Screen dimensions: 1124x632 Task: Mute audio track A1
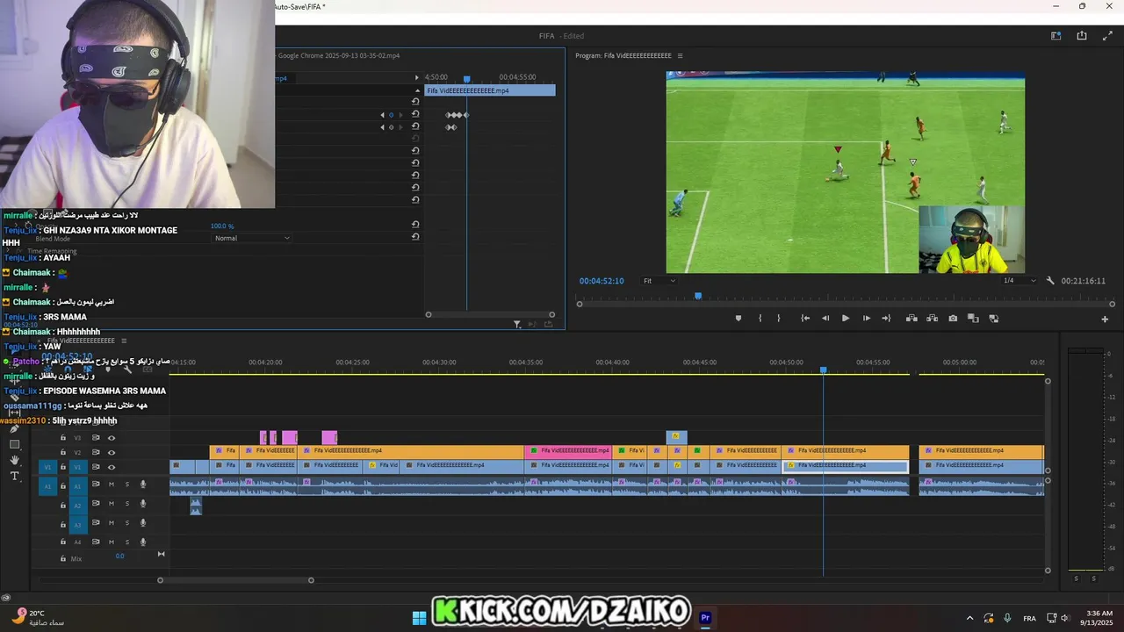[x=112, y=485]
